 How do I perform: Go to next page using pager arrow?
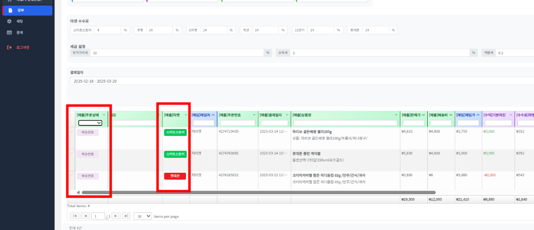[116, 216]
